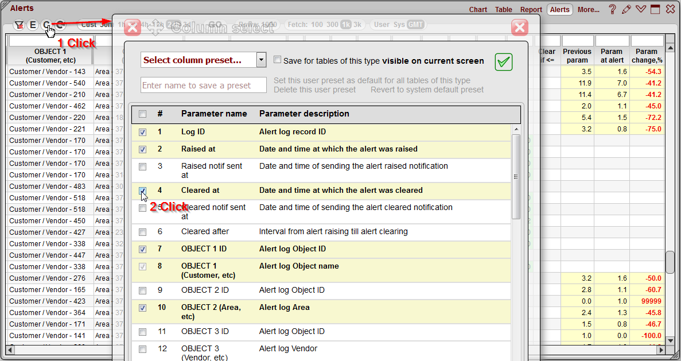Viewport: 681px width, 361px height.
Task: Switch to the Table view
Action: [x=503, y=9]
